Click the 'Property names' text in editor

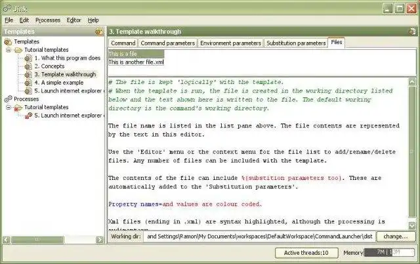(133, 204)
